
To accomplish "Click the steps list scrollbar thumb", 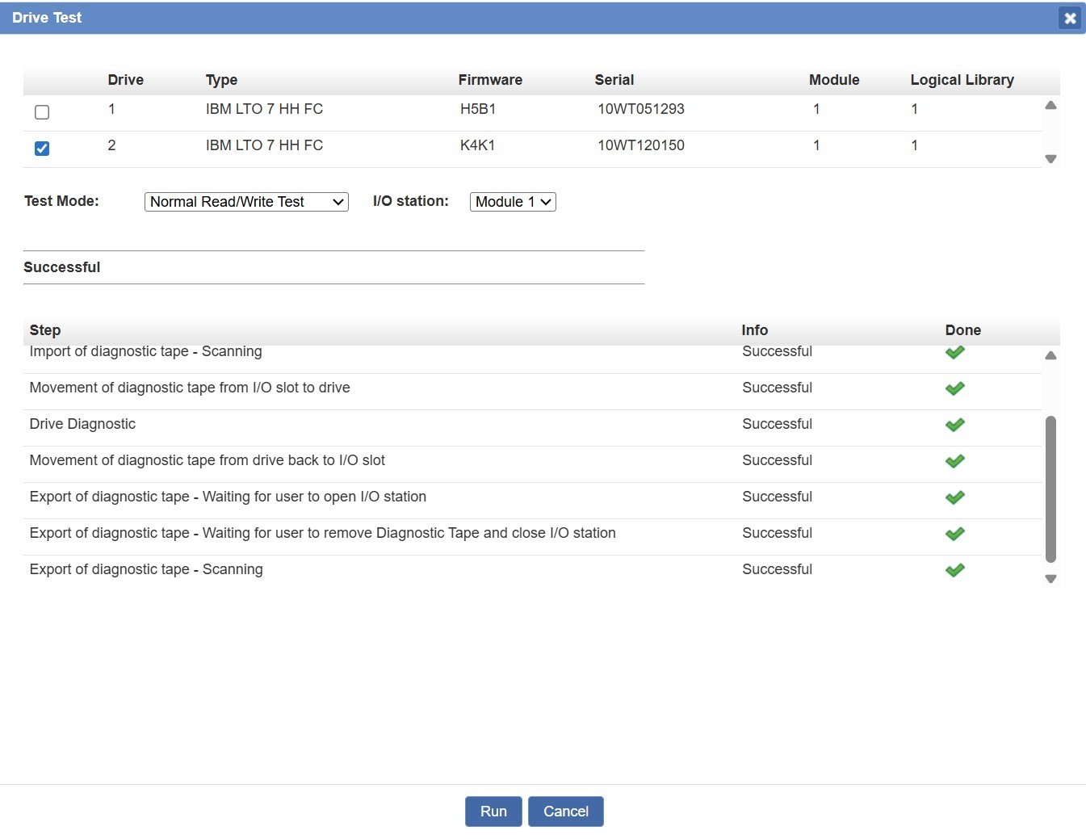I will [x=1050, y=489].
